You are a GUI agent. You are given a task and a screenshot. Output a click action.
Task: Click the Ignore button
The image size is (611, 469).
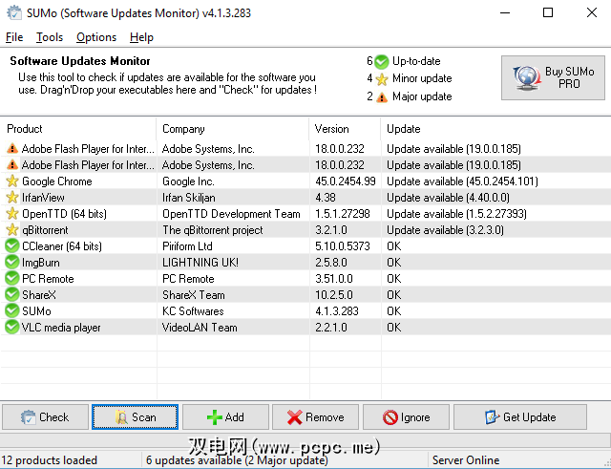[406, 417]
